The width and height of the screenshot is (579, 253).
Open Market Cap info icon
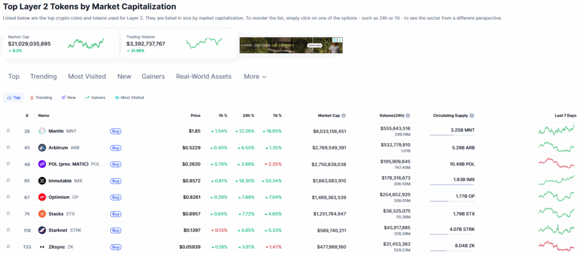point(343,115)
